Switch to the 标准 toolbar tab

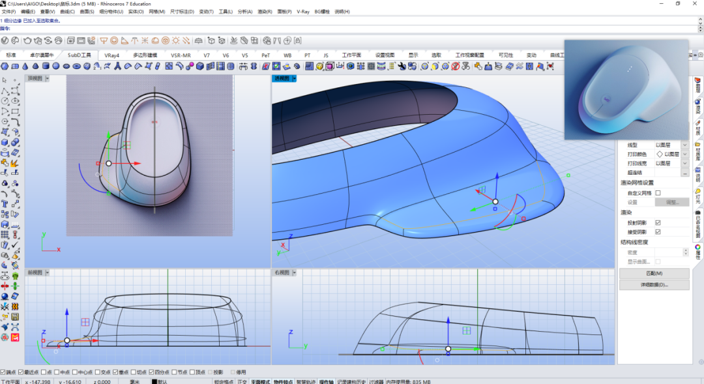(x=11, y=55)
